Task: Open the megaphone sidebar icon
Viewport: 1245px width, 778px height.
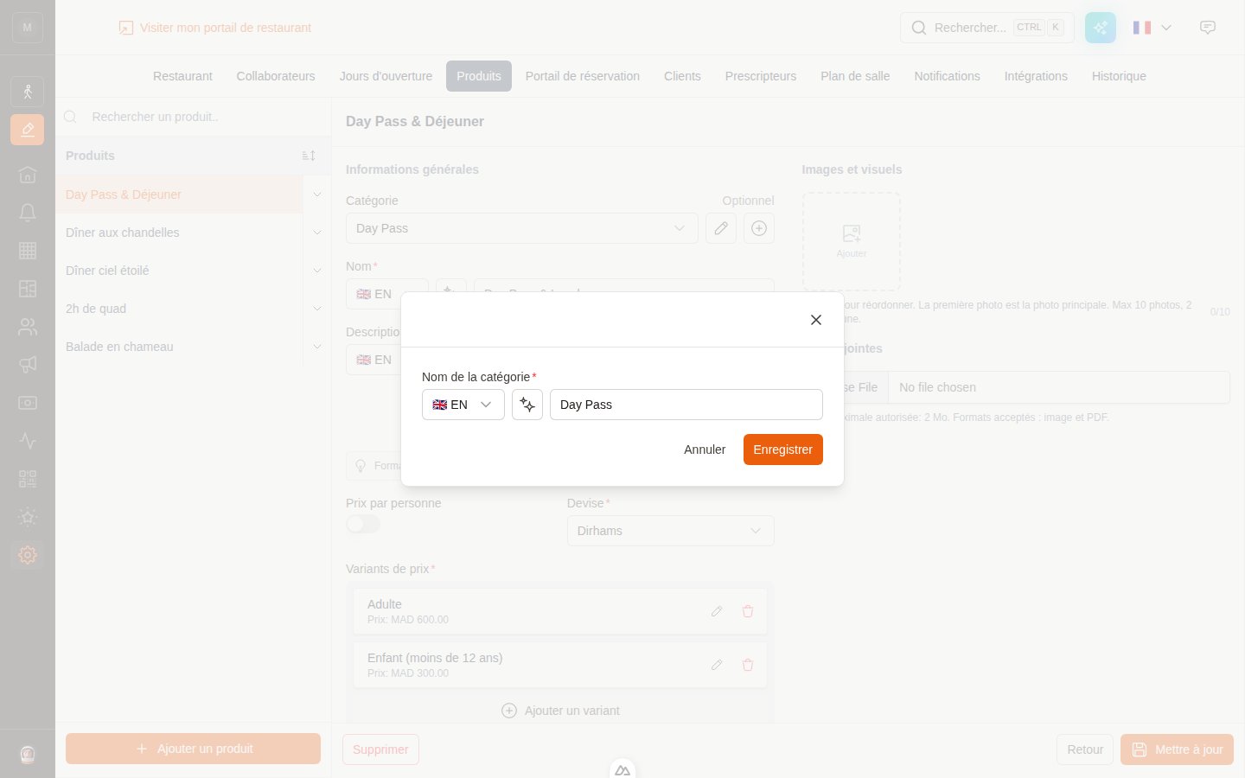Action: click(28, 365)
